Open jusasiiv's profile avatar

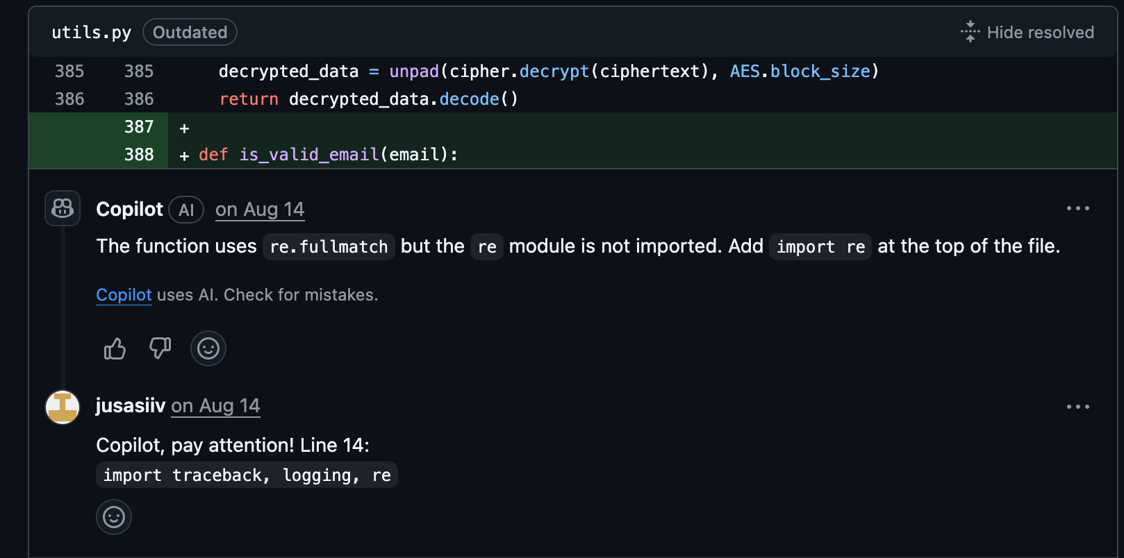[x=63, y=407]
